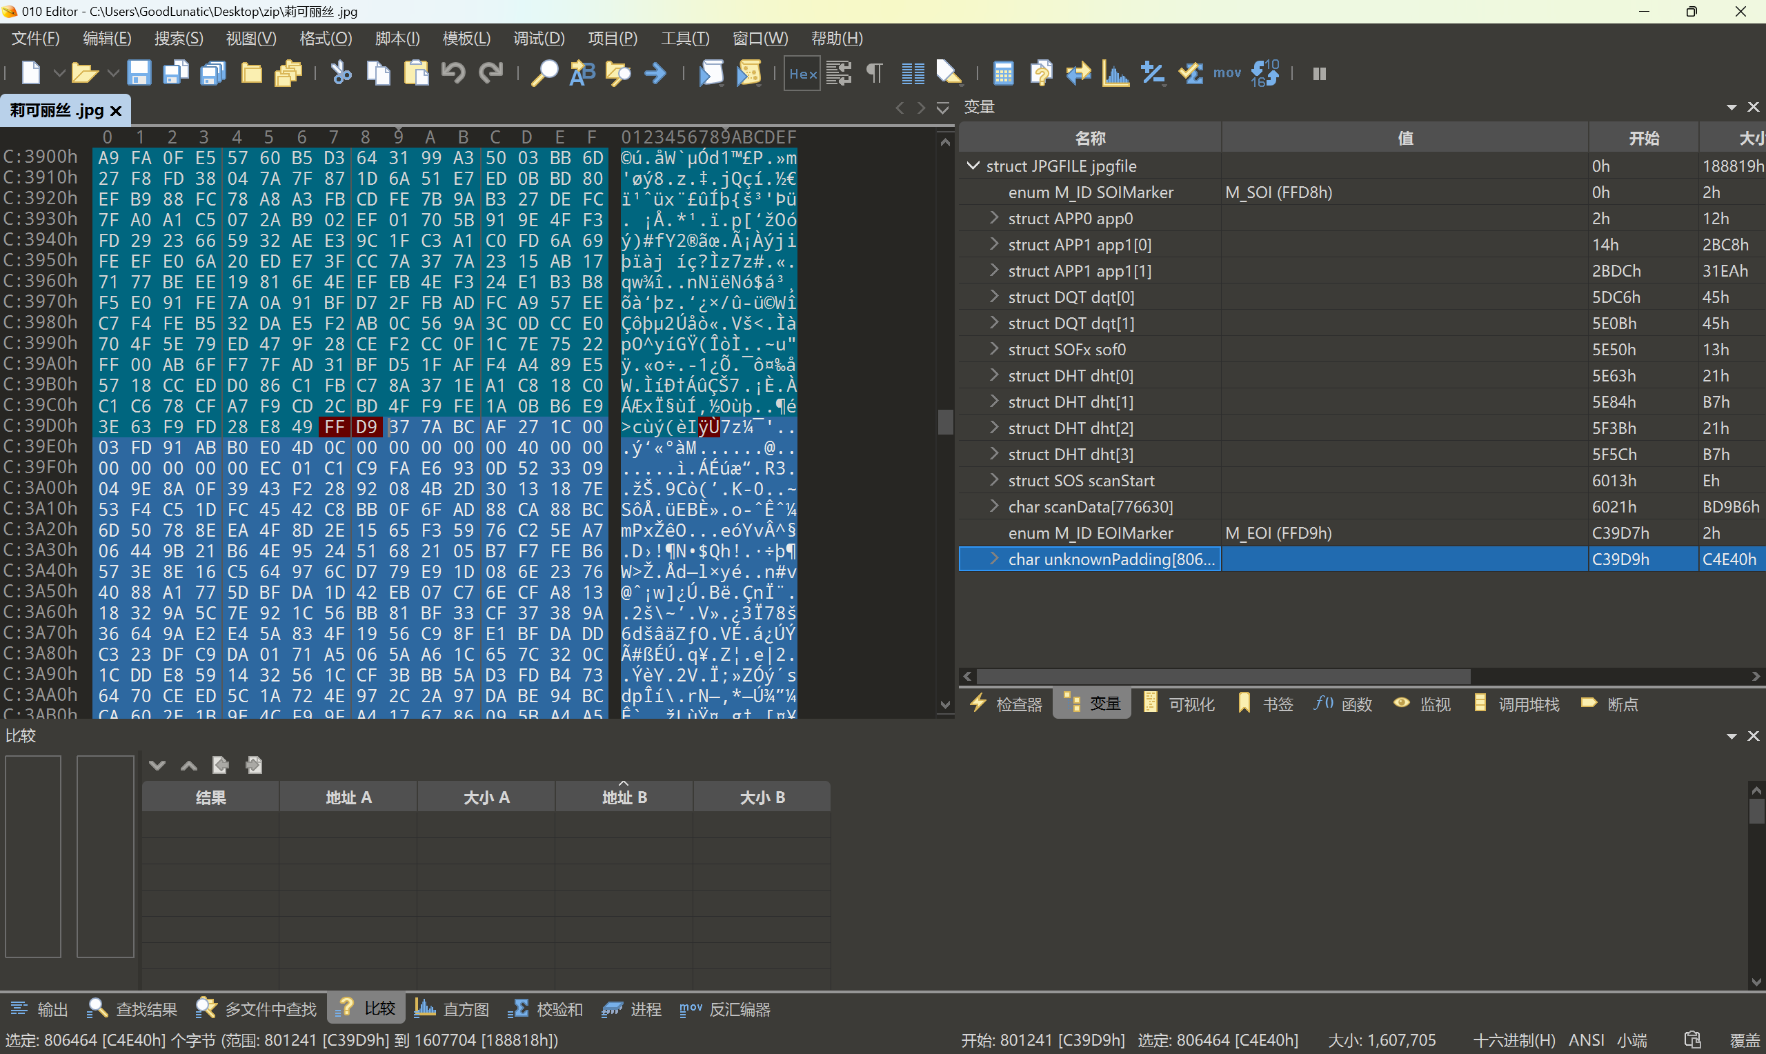Toggle 覆盖 overwrite mode in status bar

click(x=1745, y=1040)
